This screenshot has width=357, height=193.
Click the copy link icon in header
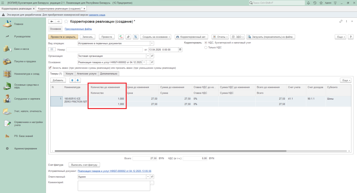click(x=341, y=22)
